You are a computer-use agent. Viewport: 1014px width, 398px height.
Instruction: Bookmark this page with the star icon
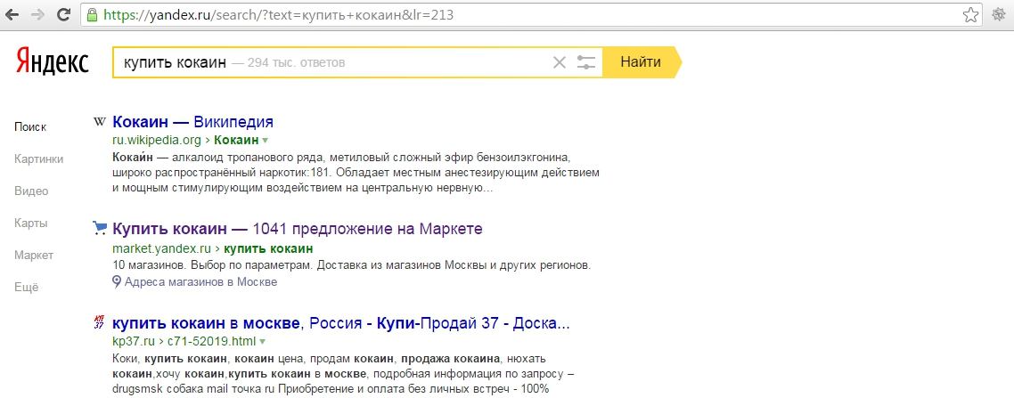(x=970, y=15)
